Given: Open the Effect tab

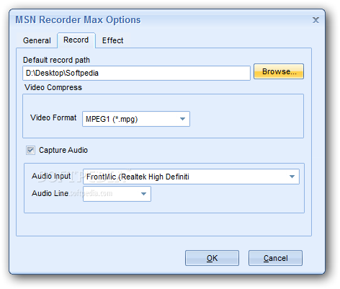Looking at the screenshot, I should coord(112,40).
